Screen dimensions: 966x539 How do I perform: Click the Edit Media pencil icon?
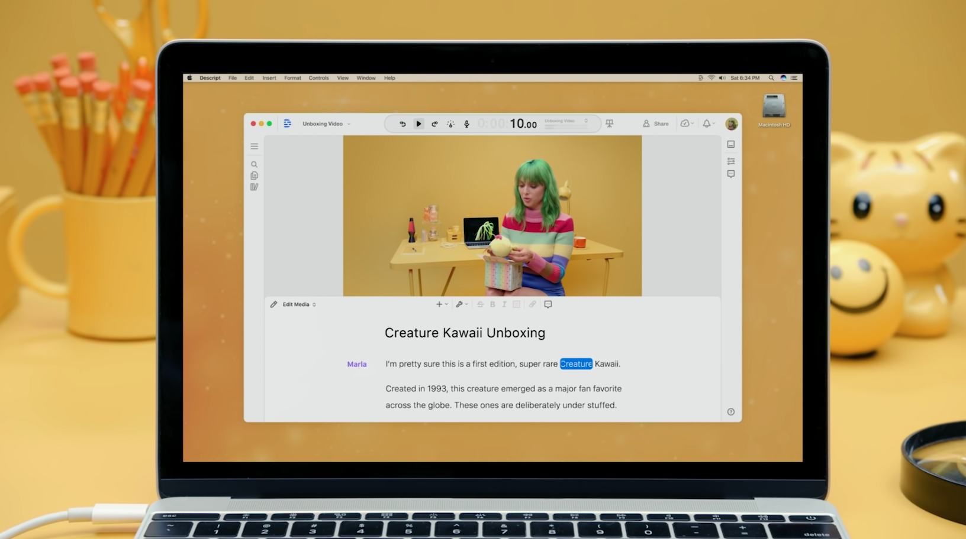(x=273, y=304)
